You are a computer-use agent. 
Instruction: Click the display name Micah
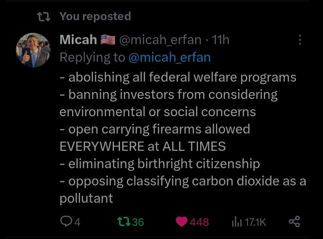click(x=78, y=40)
